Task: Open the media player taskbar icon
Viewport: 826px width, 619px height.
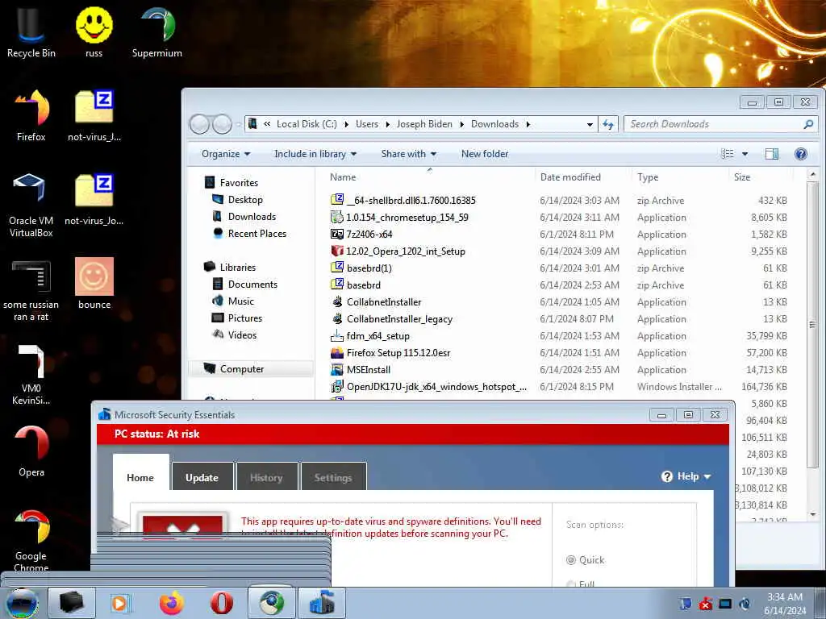Action: click(x=120, y=603)
